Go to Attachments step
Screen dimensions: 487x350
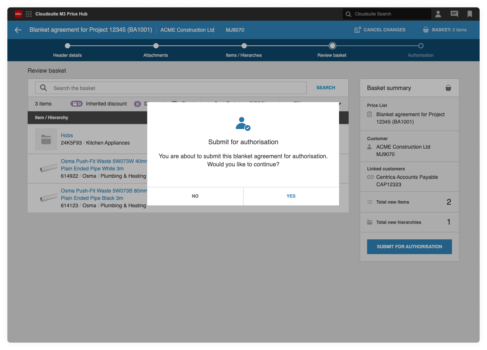pyautogui.click(x=156, y=50)
